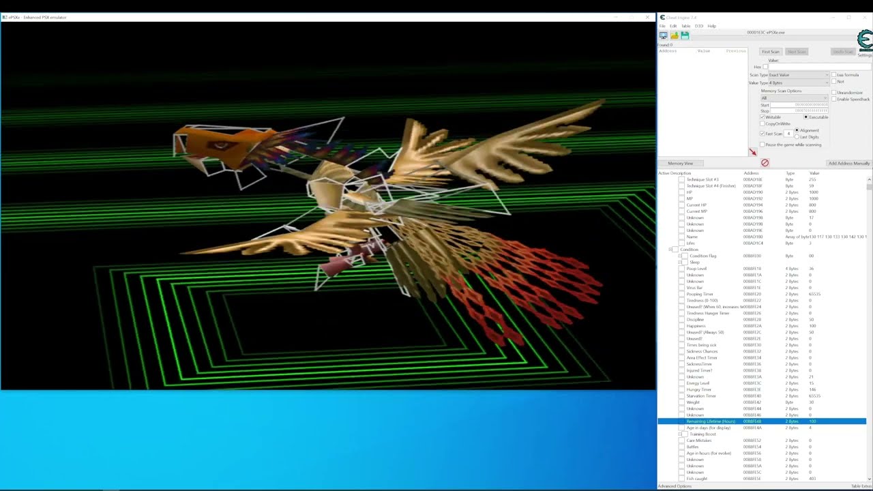This screenshot has width=873, height=491.
Task: Expand the Training Boost group
Action: pyautogui.click(x=679, y=434)
